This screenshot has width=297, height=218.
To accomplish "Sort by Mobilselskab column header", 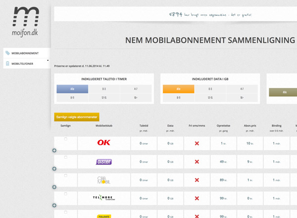I will [104, 126].
